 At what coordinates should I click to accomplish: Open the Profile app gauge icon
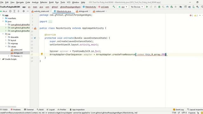pos(167,7)
